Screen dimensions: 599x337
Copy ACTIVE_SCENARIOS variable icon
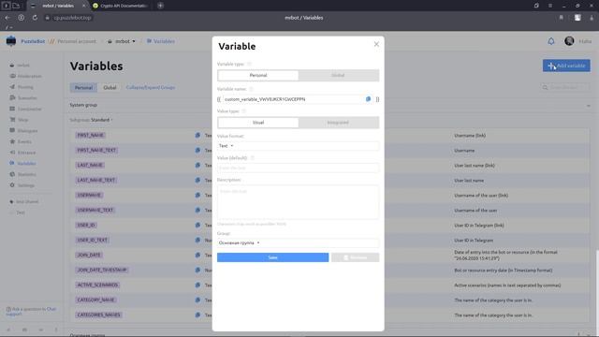[x=197, y=285]
